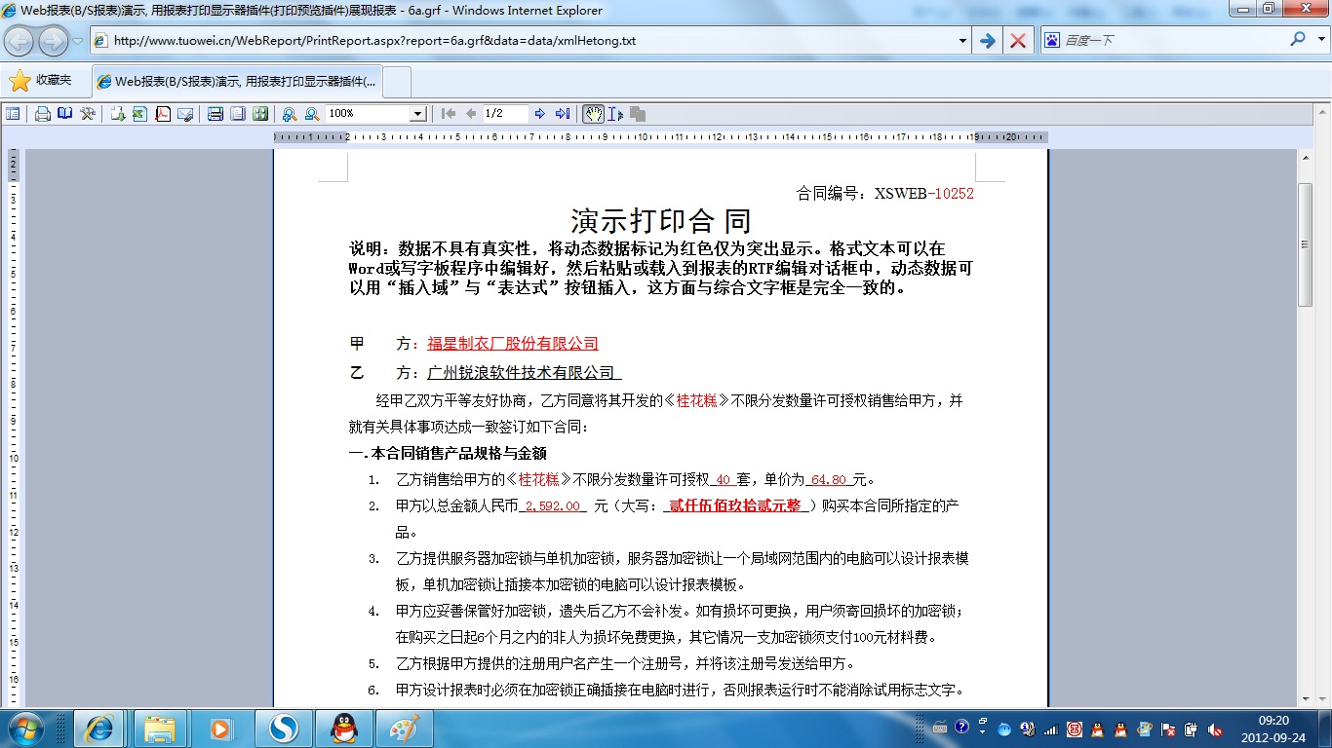Image resolution: width=1332 pixels, height=748 pixels.
Task: Toggle the hand pan tool
Action: pyautogui.click(x=593, y=114)
